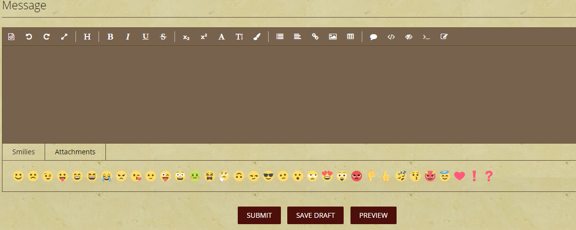Click the Redo arrow icon
576x230 pixels.
[x=46, y=37]
